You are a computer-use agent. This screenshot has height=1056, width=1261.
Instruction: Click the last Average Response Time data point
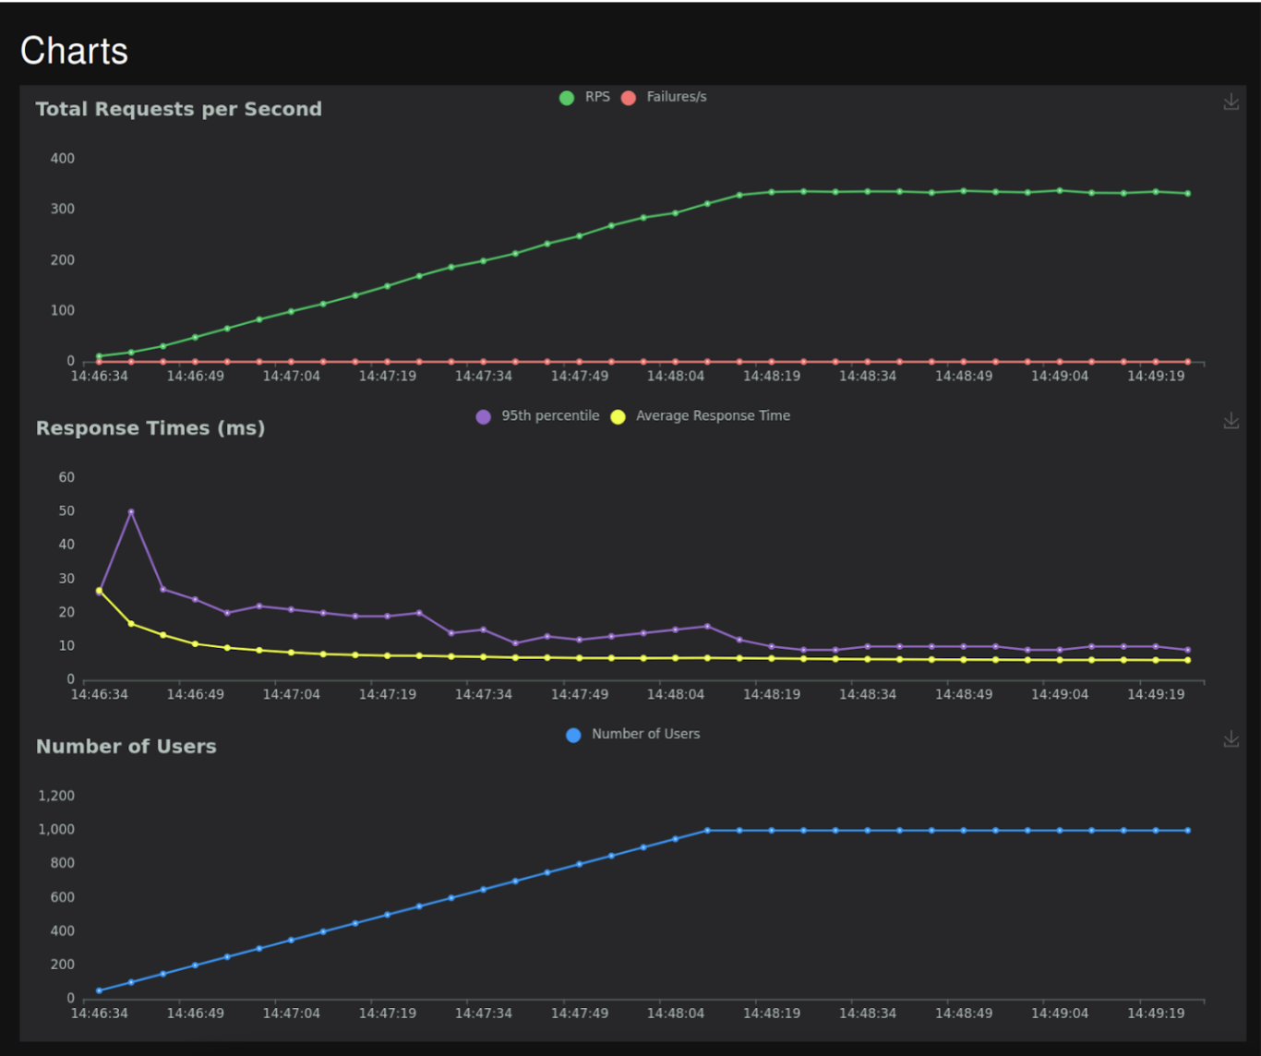(x=1188, y=660)
